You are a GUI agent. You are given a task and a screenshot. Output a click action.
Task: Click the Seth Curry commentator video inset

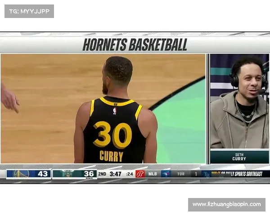click(x=239, y=101)
